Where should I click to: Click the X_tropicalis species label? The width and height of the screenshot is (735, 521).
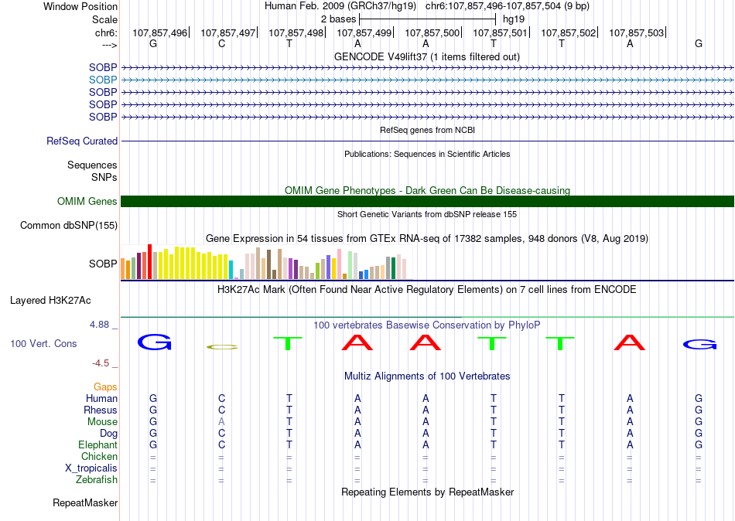pyautogui.click(x=91, y=468)
